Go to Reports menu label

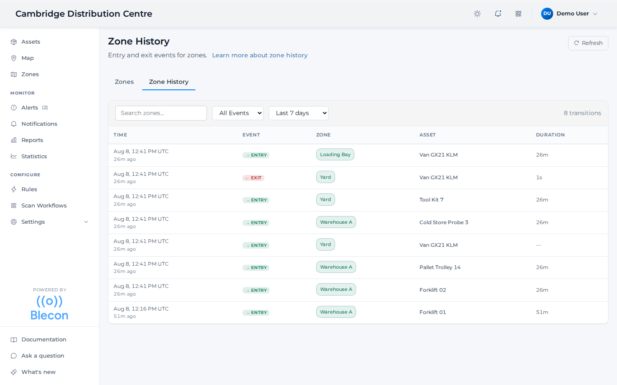click(32, 140)
